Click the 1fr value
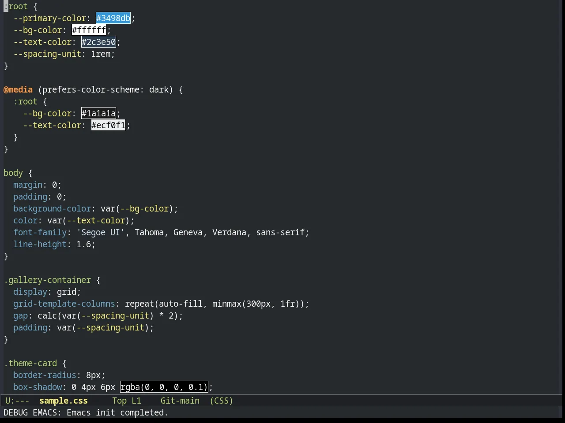This screenshot has height=423, width=565. click(x=287, y=304)
